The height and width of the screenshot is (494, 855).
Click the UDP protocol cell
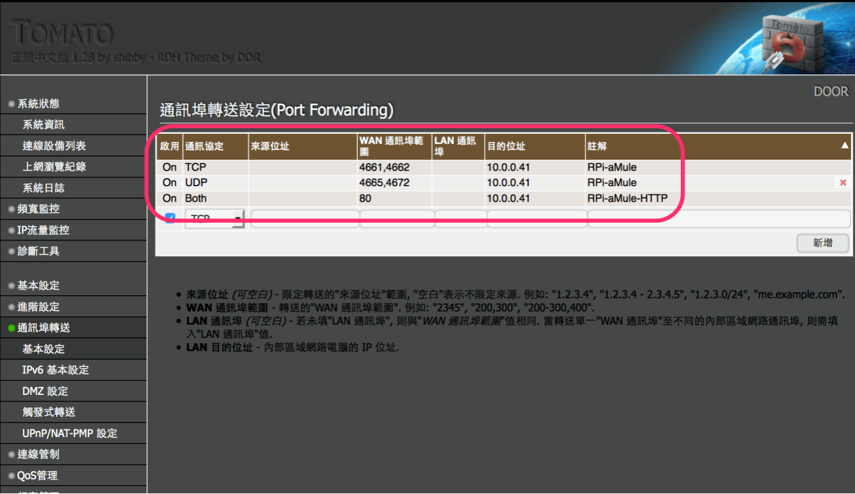coord(216,183)
